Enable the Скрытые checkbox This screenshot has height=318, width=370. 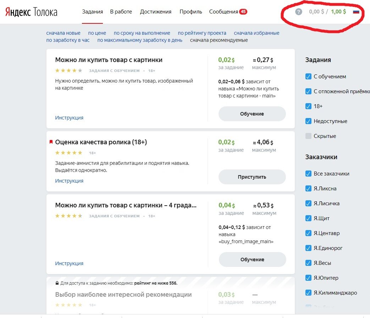point(308,136)
